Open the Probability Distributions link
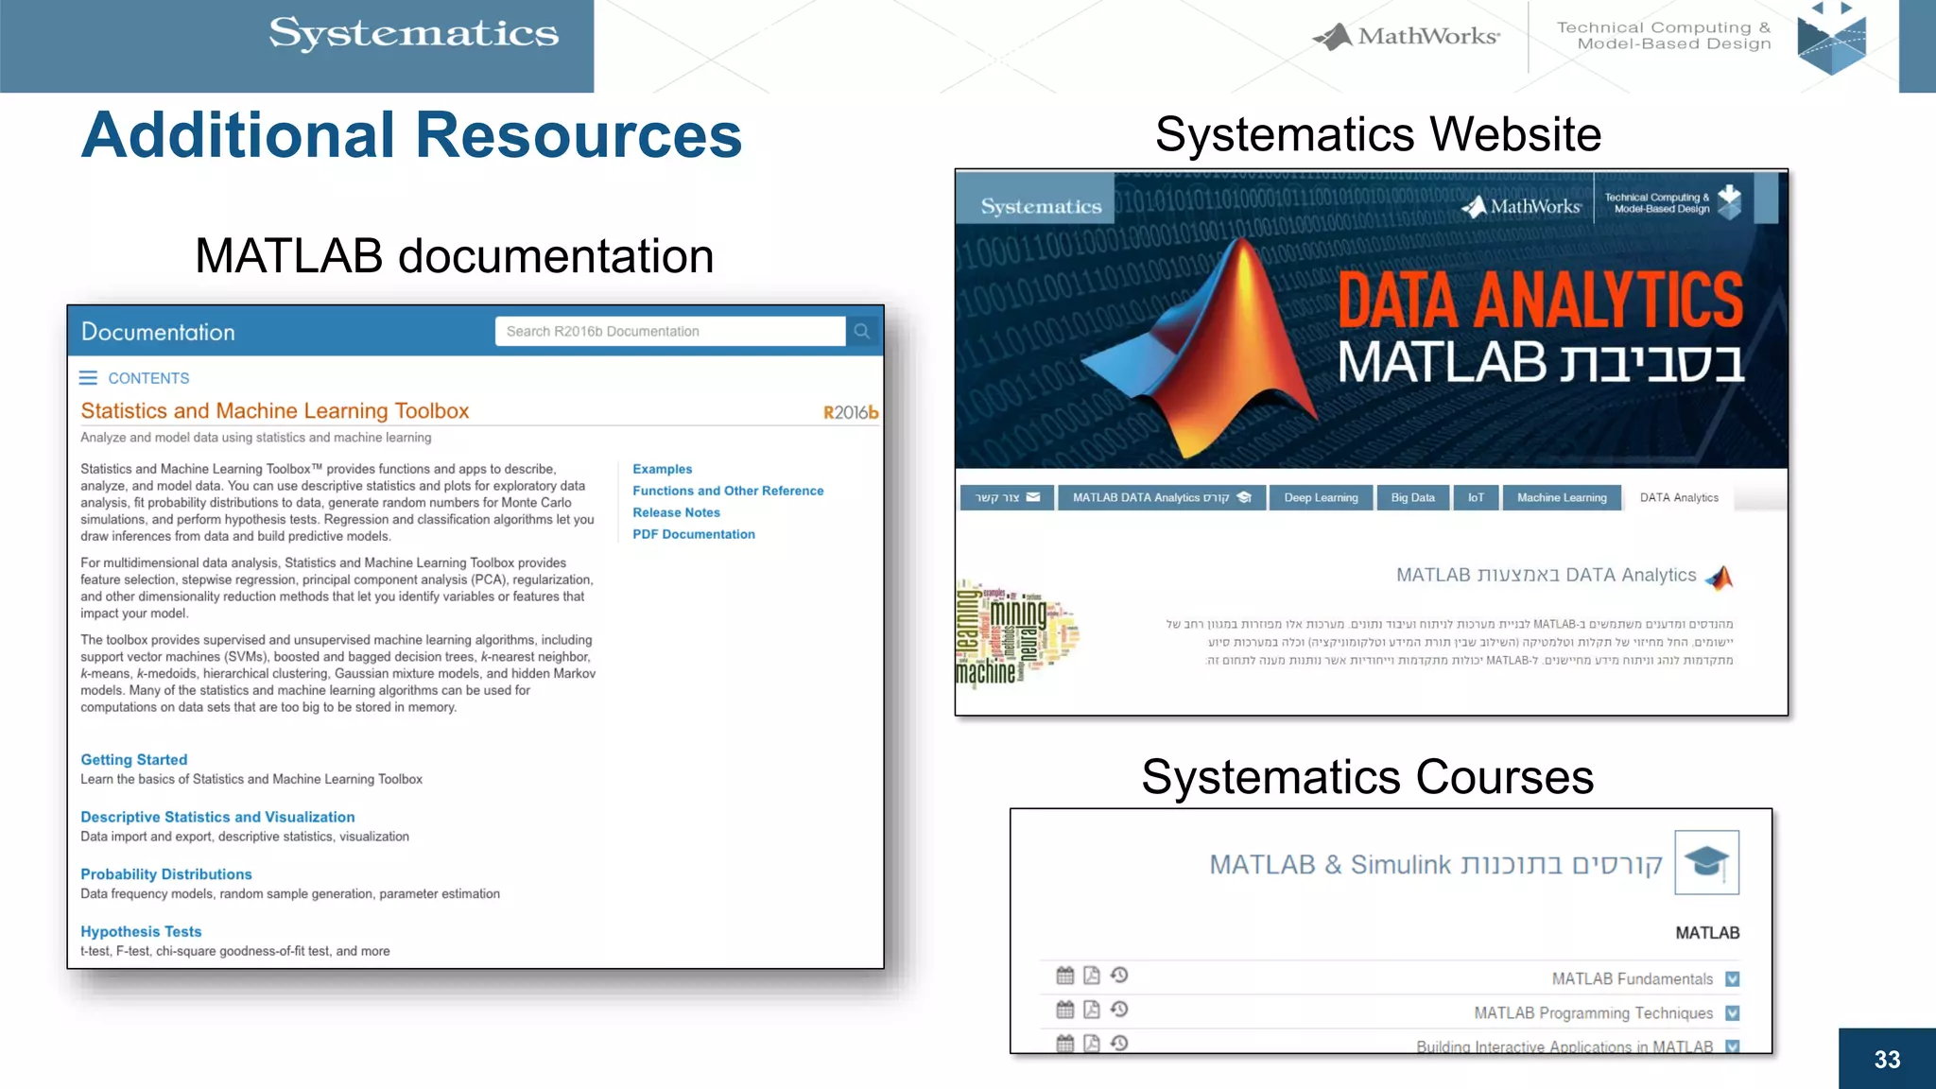1936x1089 pixels. pyautogui.click(x=166, y=874)
